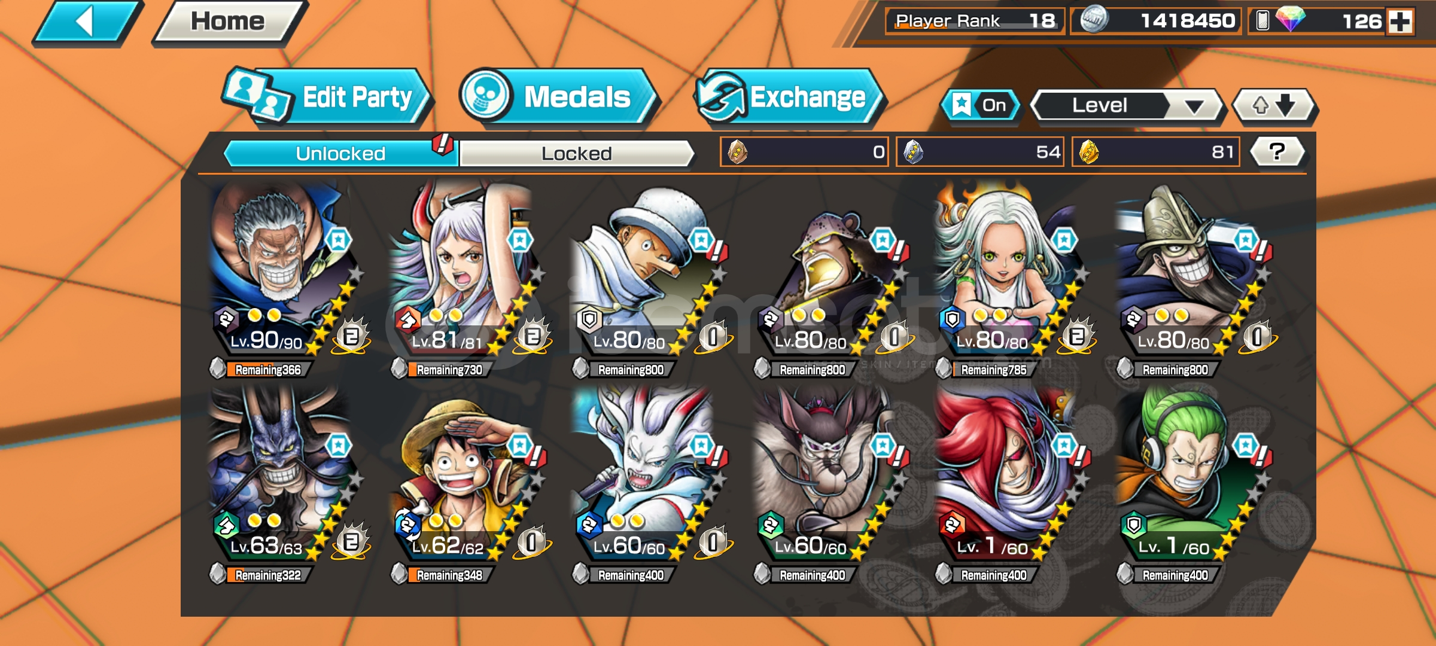
Task: Open the Edit Party screen
Action: (x=326, y=97)
